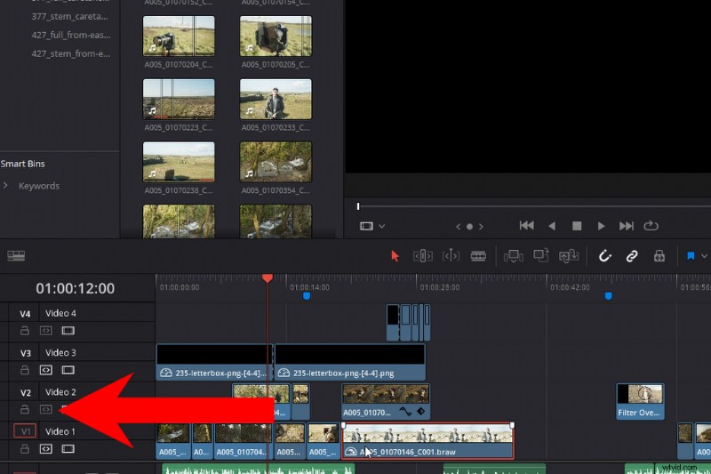The image size is (711, 474).
Task: Click the Replace Clip icon
Action: point(568,256)
